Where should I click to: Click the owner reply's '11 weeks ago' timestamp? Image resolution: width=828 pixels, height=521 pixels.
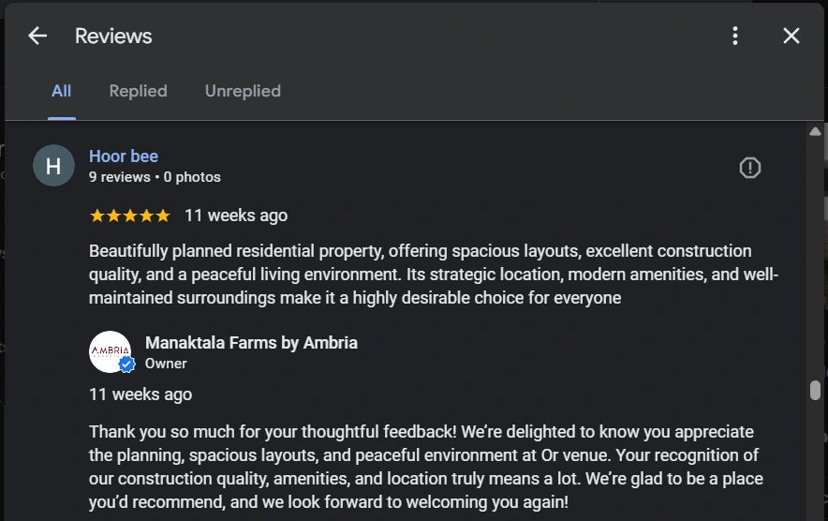(x=140, y=394)
